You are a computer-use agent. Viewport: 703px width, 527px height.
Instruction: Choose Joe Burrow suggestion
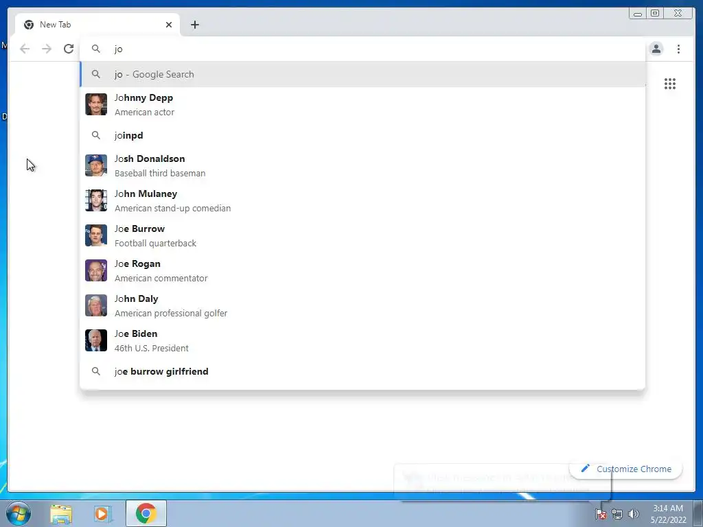click(362, 235)
